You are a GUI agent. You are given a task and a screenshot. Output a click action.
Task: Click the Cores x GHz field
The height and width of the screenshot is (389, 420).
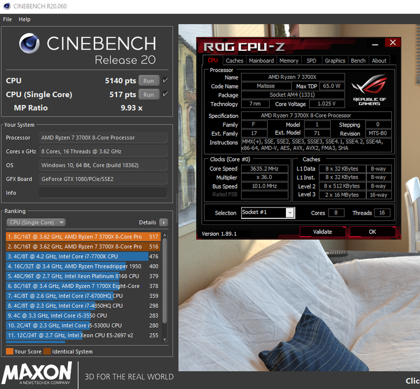coord(103,151)
